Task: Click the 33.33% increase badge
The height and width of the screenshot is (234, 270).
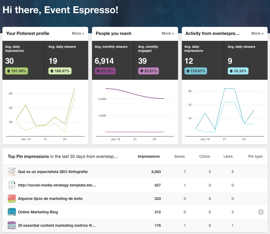Action: tap(238, 71)
